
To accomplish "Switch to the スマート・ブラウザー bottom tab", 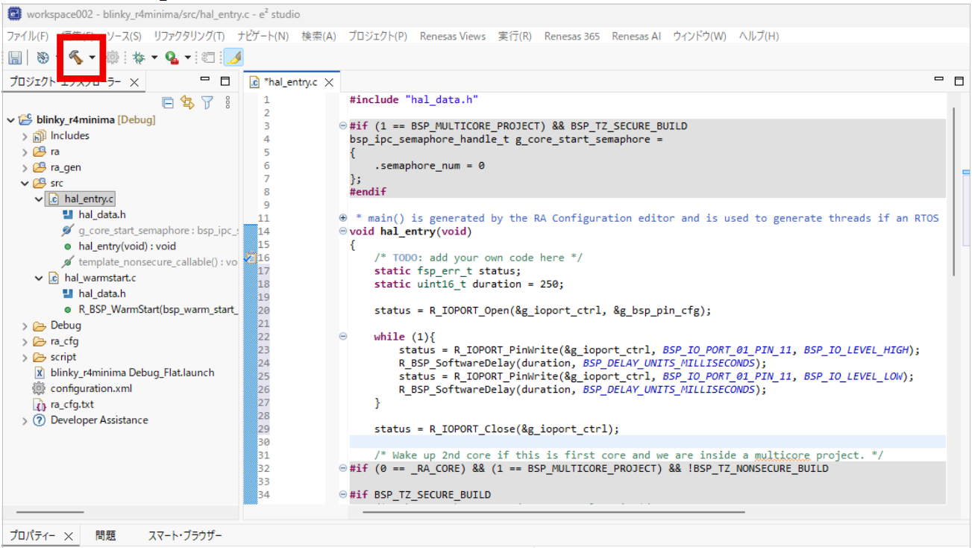I will point(185,535).
